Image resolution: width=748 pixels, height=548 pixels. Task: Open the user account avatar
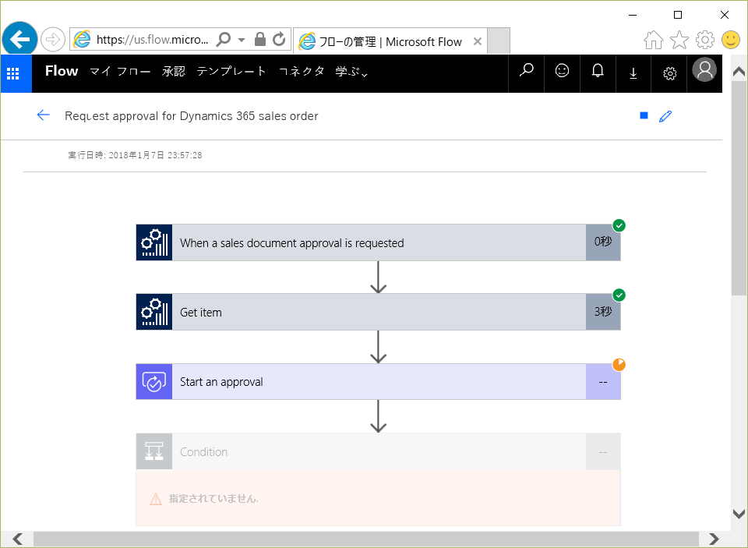click(704, 70)
